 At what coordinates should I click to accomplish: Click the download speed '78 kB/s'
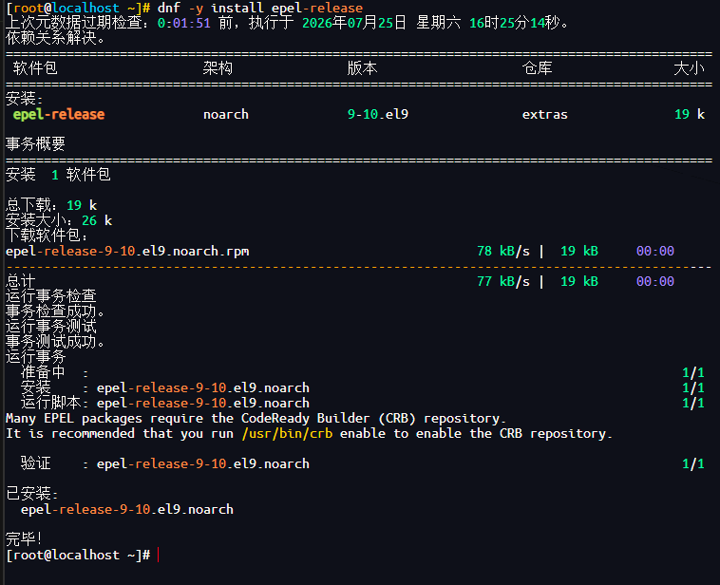(x=503, y=251)
